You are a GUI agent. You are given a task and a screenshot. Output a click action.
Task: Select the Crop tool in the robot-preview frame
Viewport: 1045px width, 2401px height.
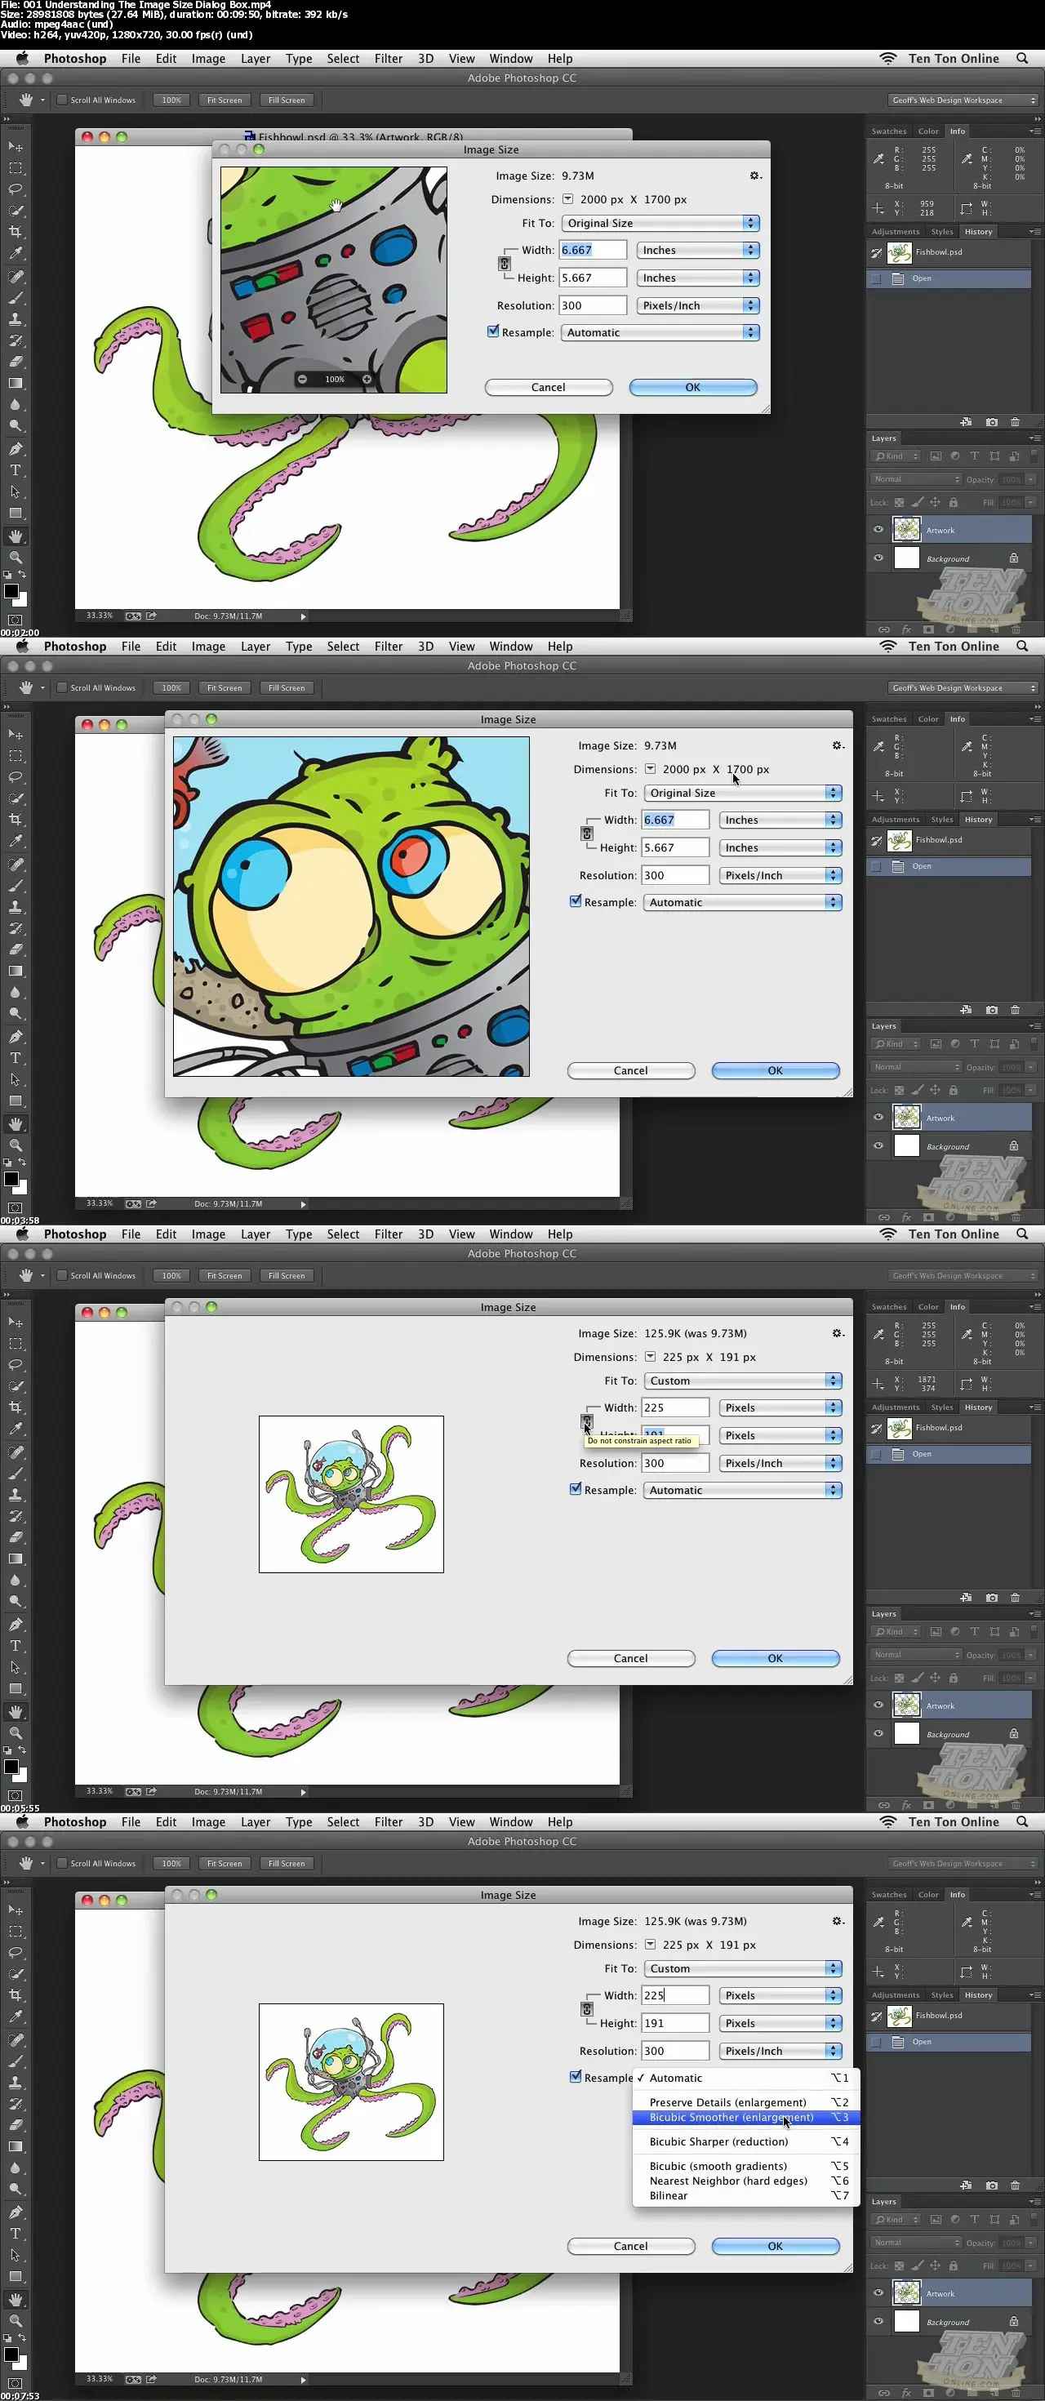[x=16, y=231]
